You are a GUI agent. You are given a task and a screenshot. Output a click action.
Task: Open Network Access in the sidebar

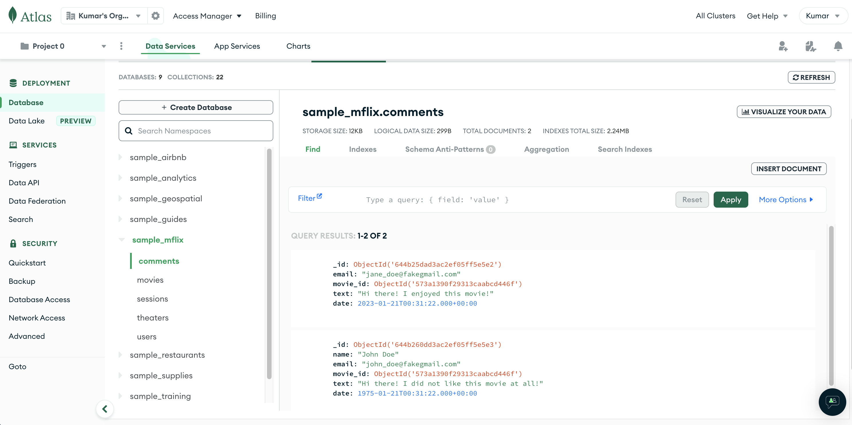37,318
